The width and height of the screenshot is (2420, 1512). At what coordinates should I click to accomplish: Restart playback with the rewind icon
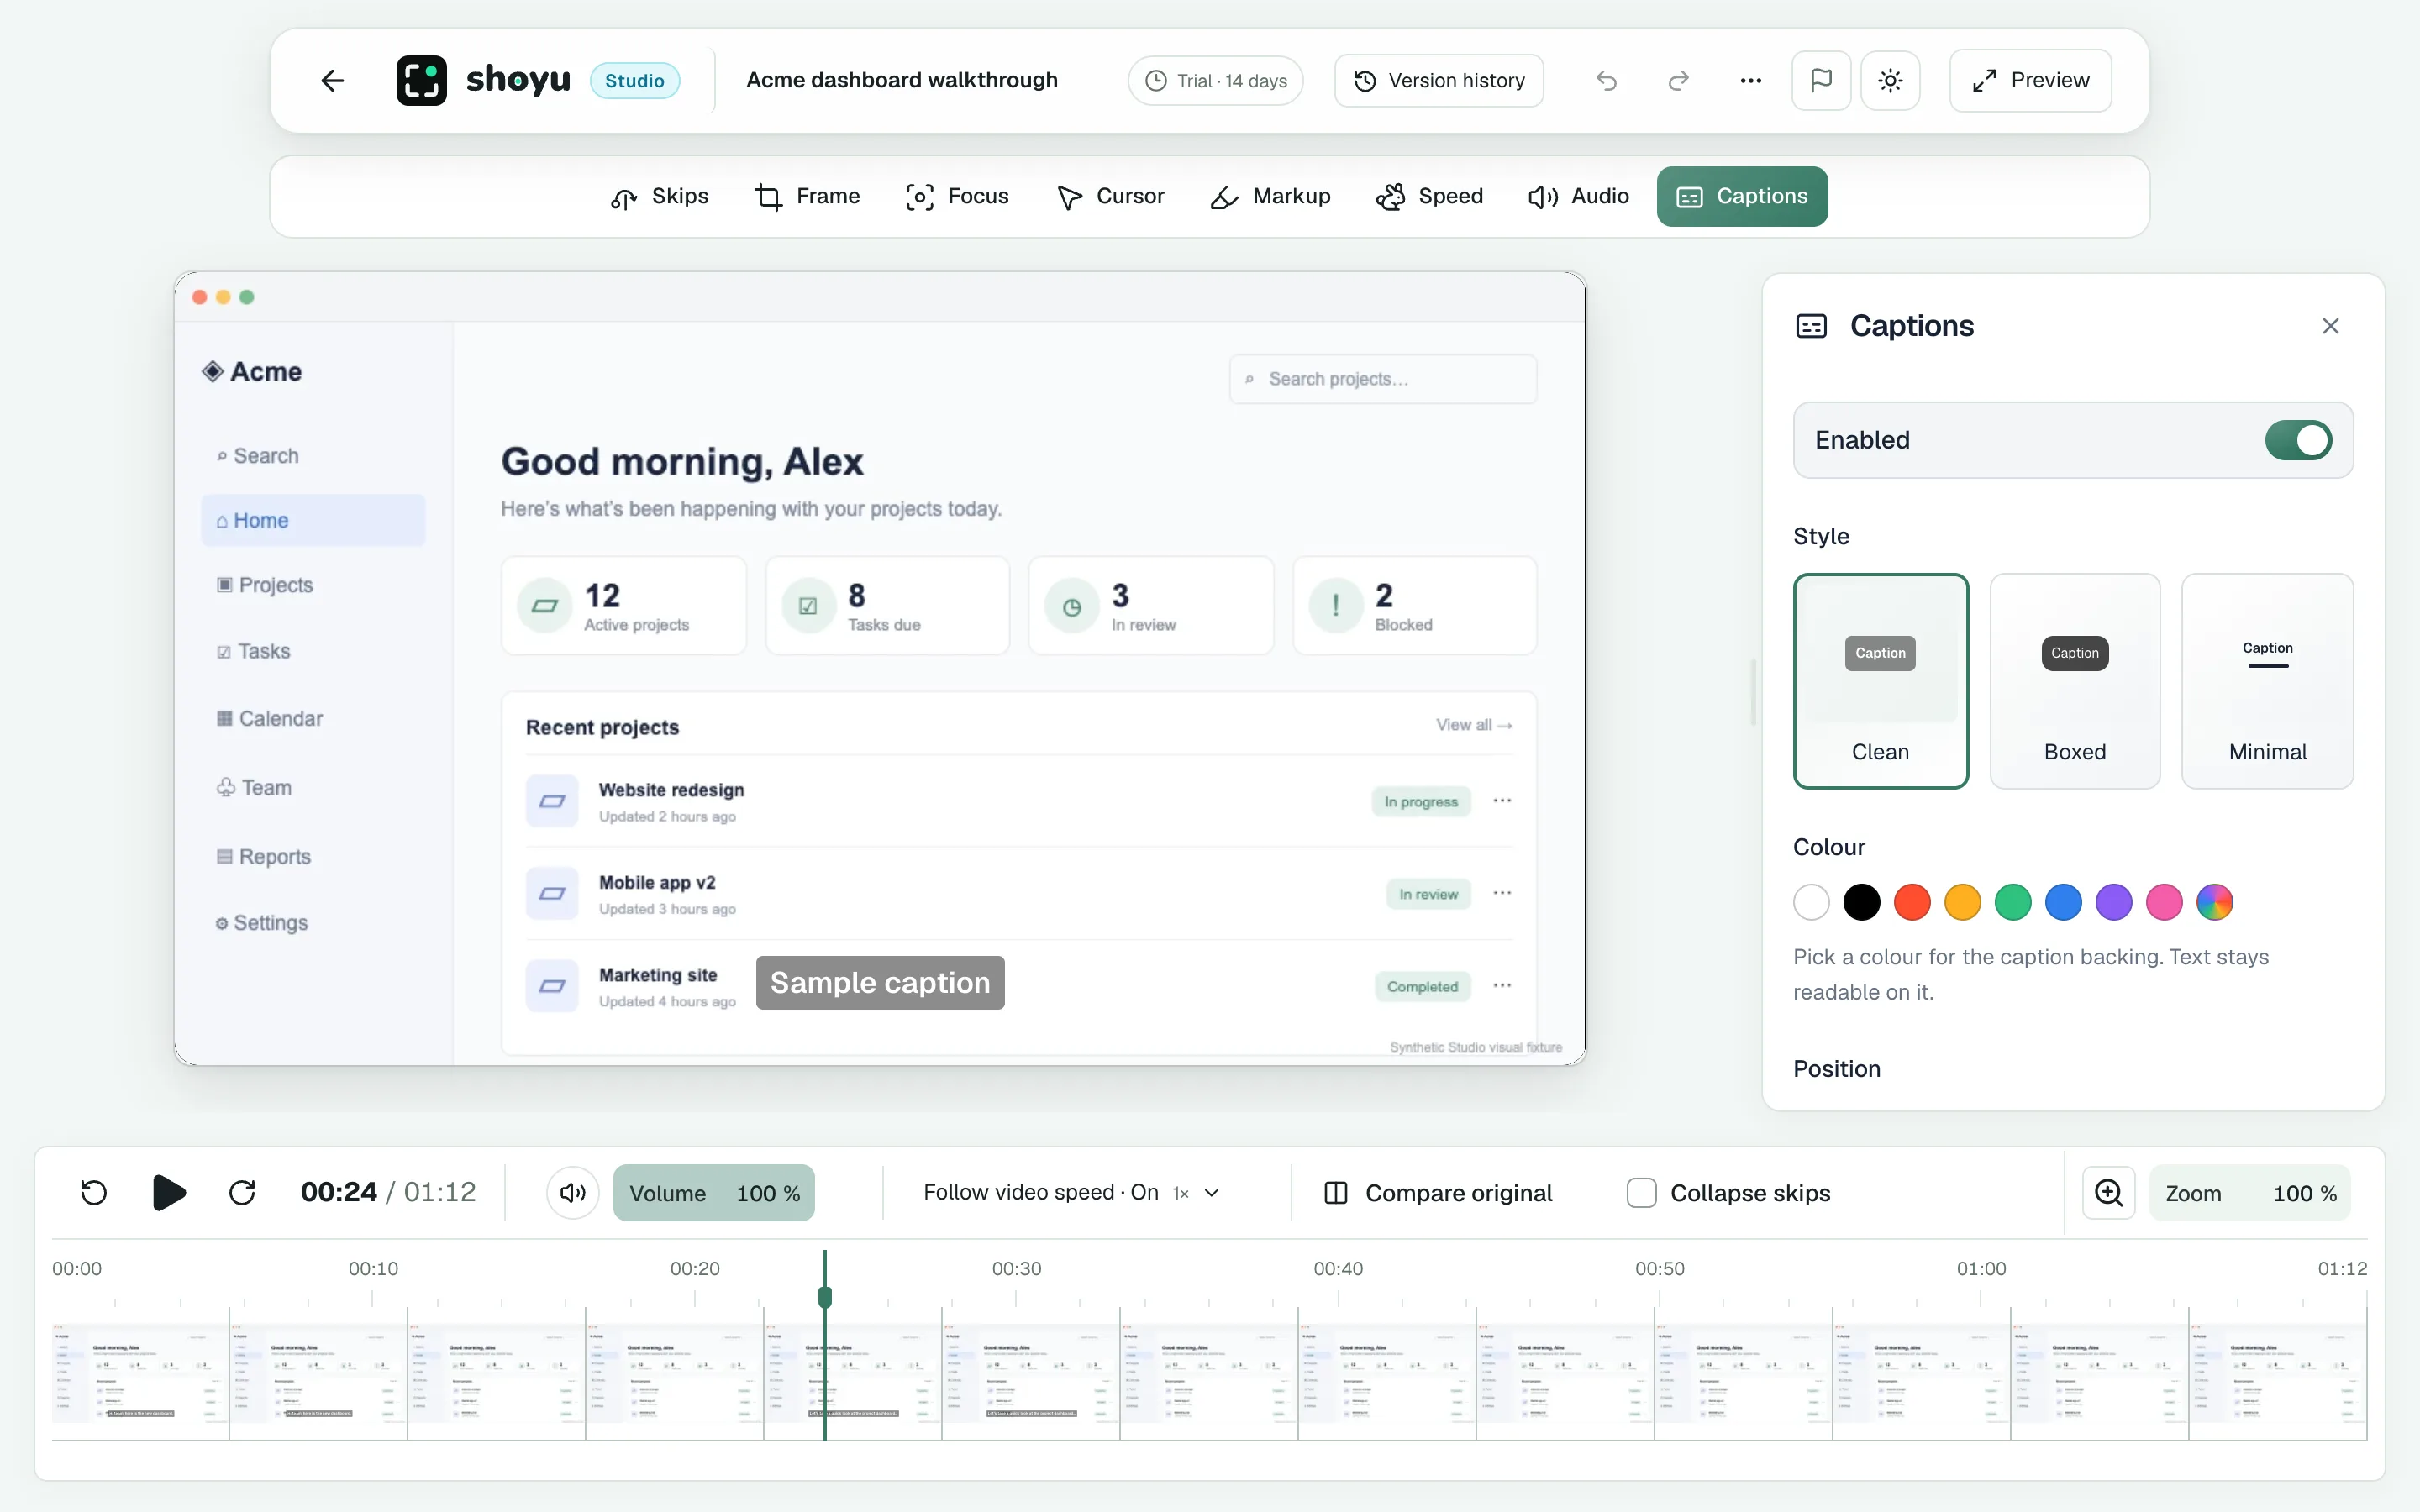pos(94,1192)
